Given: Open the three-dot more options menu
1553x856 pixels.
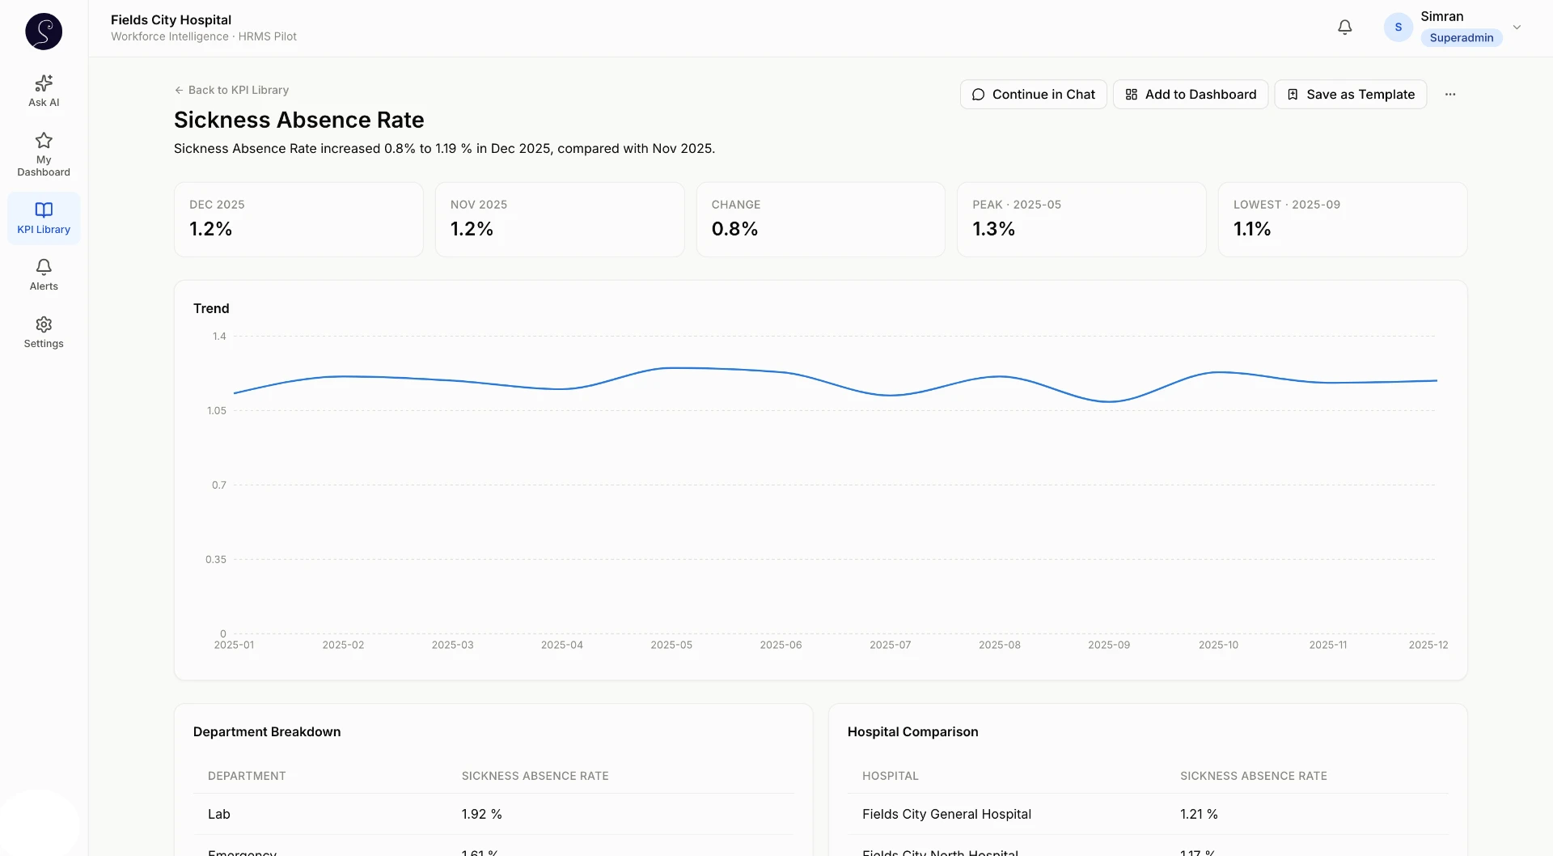Looking at the screenshot, I should click(1450, 95).
